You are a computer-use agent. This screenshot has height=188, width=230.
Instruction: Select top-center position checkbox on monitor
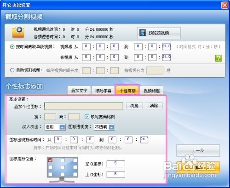(x=63, y=160)
